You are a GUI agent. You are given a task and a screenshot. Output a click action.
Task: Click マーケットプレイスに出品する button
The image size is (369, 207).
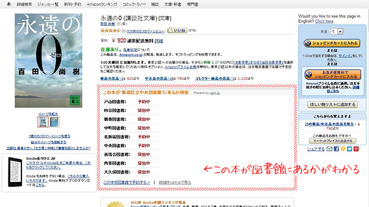pos(333,141)
